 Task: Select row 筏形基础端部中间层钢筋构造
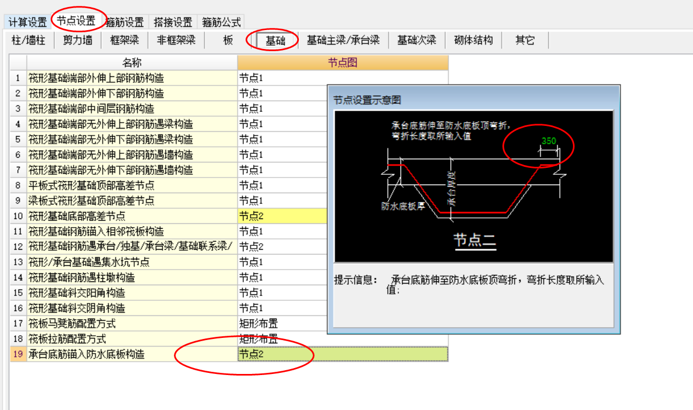[x=132, y=109]
